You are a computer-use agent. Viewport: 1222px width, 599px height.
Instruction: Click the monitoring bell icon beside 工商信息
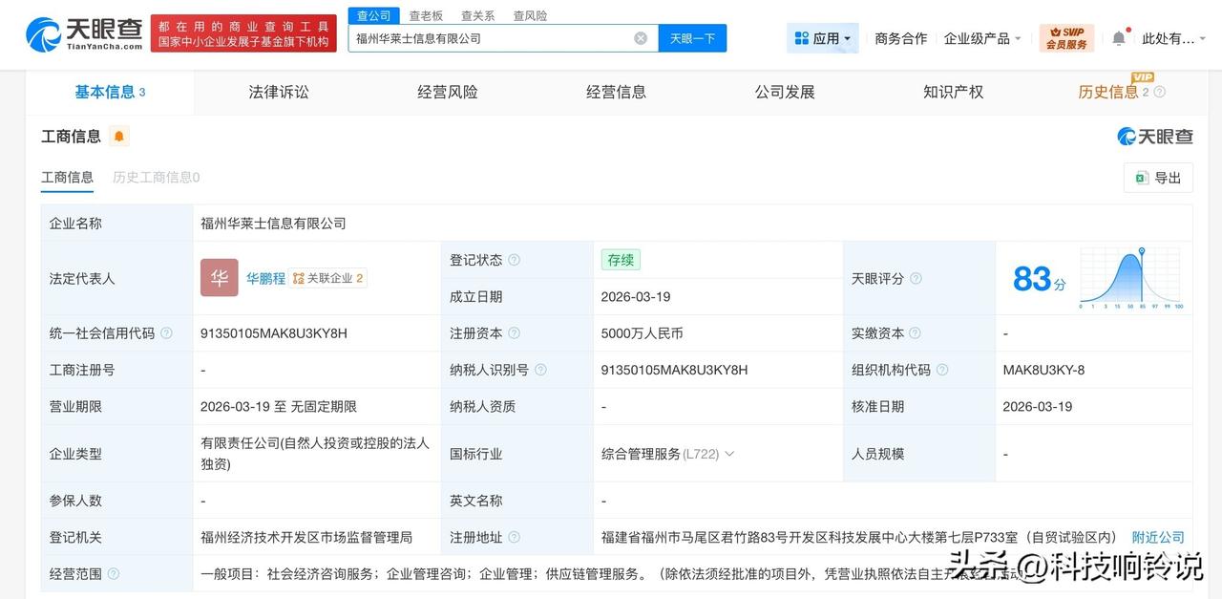tap(118, 137)
